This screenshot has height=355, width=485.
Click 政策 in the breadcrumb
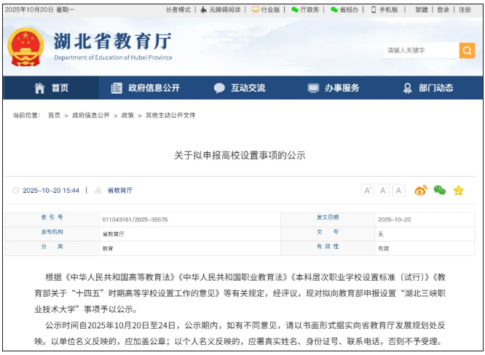point(127,115)
